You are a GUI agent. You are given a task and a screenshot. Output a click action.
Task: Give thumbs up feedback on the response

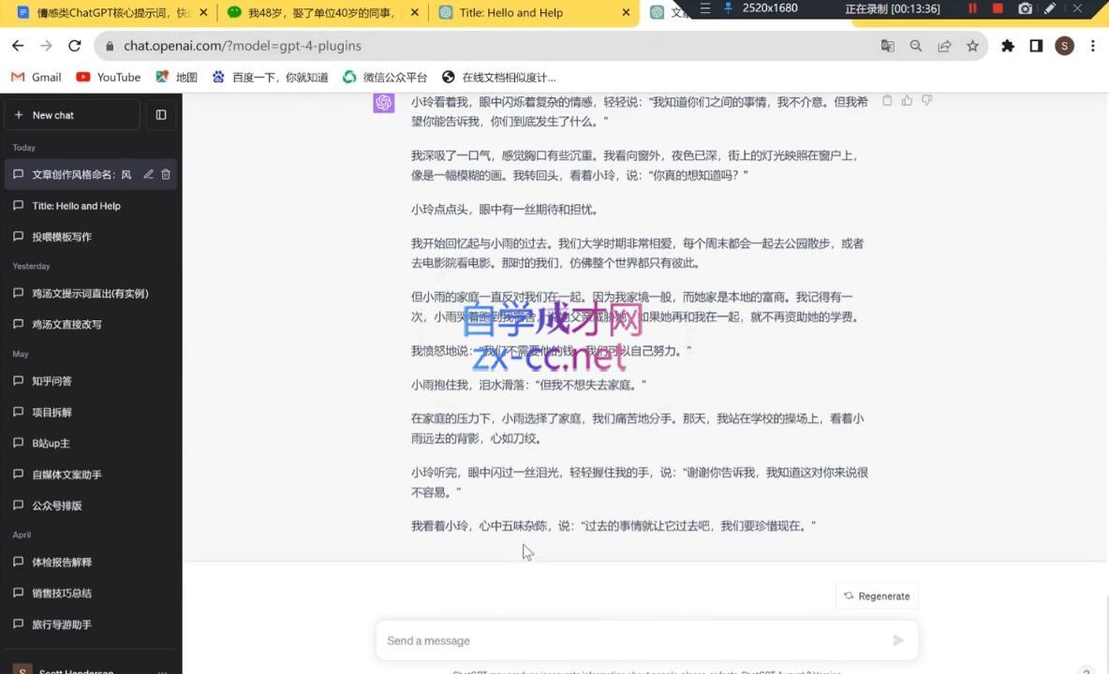[907, 100]
